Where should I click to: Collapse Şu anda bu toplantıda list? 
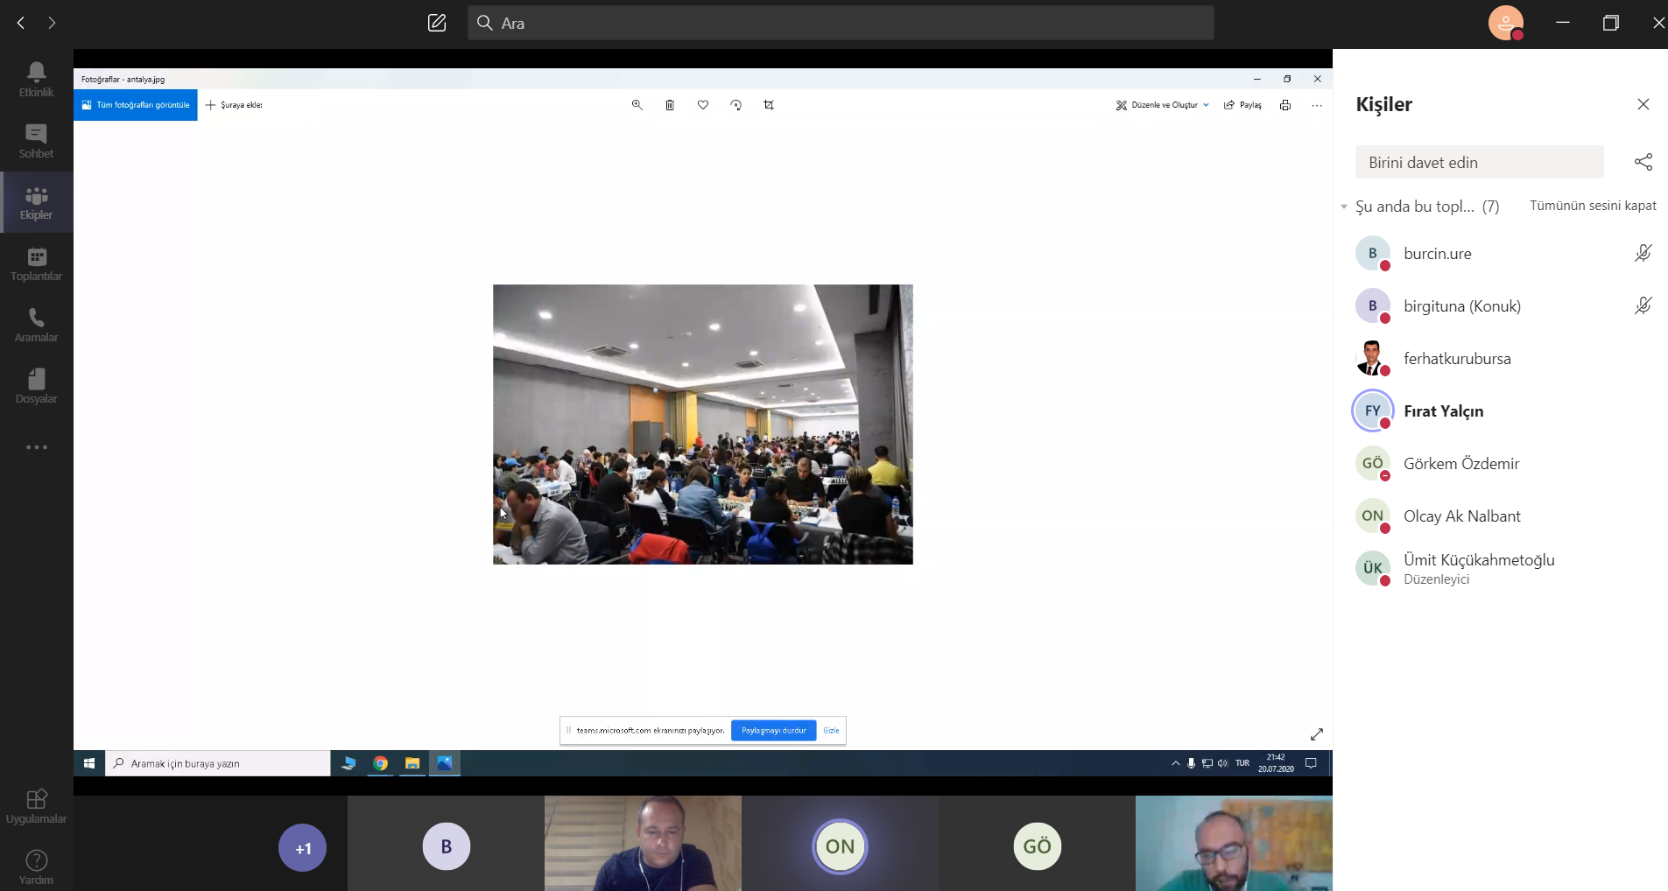click(x=1344, y=207)
